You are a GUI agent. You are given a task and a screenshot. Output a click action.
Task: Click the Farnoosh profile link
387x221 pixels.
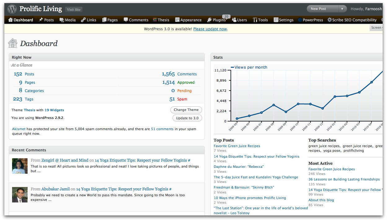[x=374, y=9]
